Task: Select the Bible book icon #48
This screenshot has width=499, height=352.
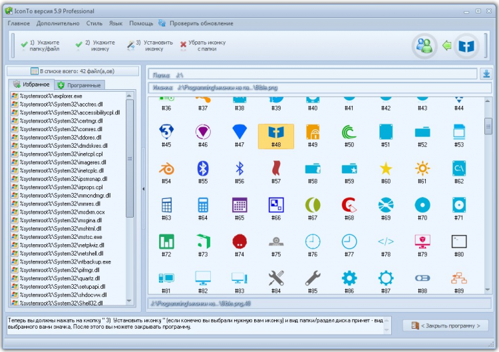Action: pyautogui.click(x=276, y=136)
